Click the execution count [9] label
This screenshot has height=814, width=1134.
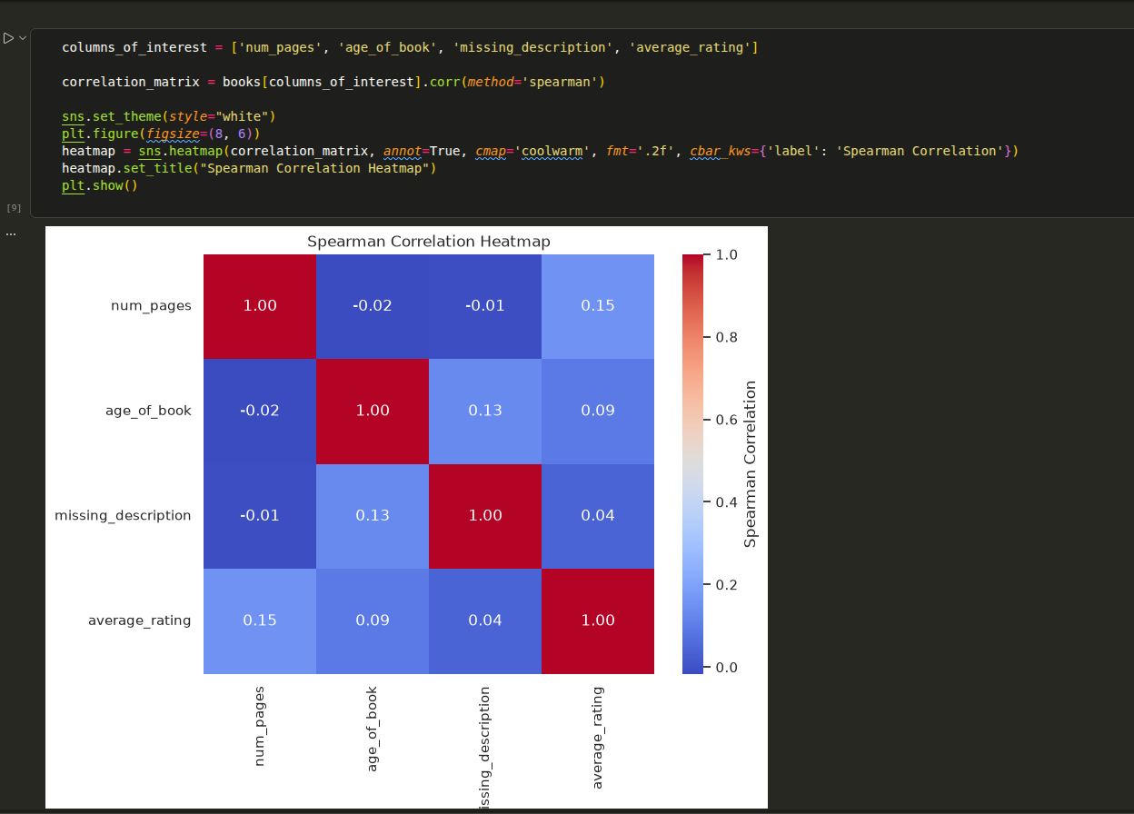[x=14, y=208]
